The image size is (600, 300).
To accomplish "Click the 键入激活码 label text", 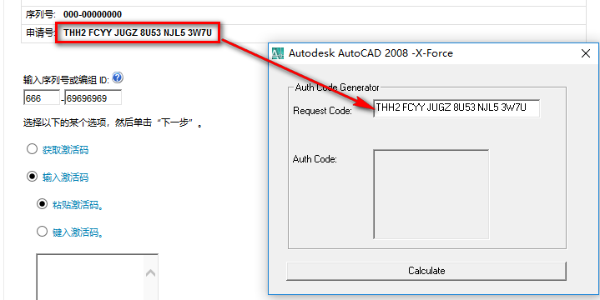I will pyautogui.click(x=78, y=232).
